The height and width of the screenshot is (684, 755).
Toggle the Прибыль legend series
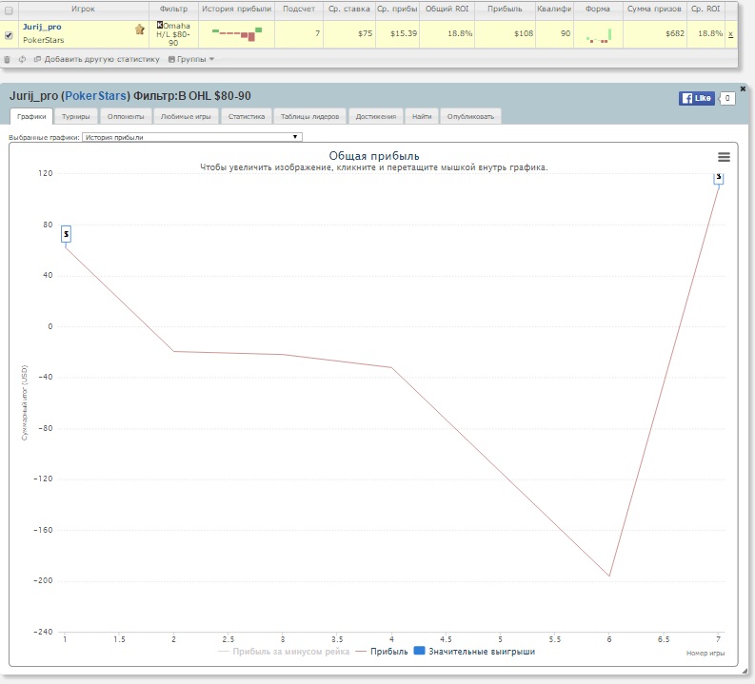tap(382, 652)
